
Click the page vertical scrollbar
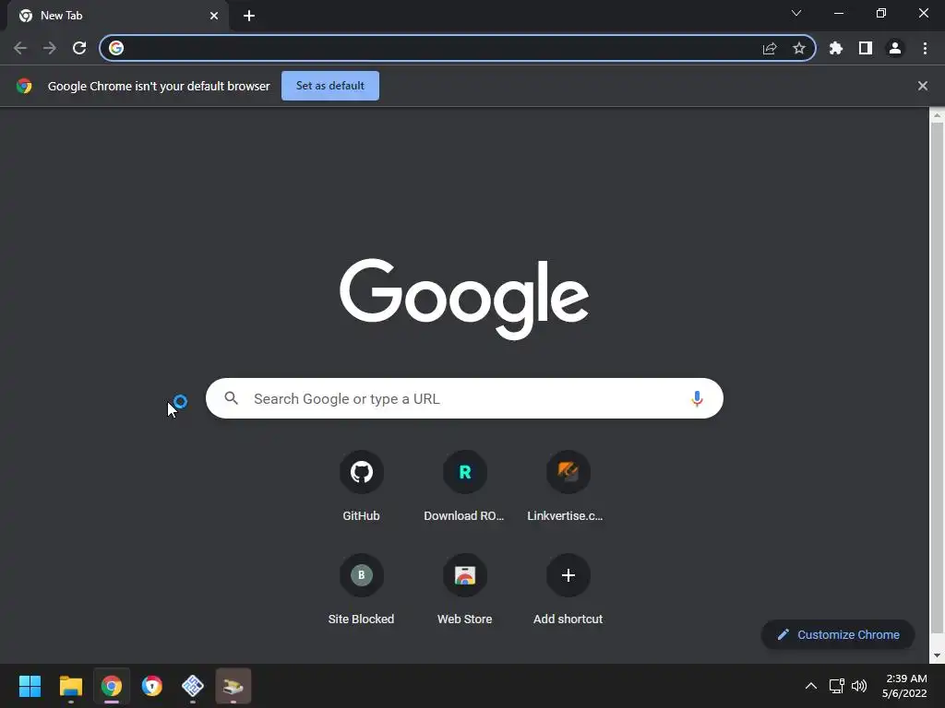coord(937,379)
